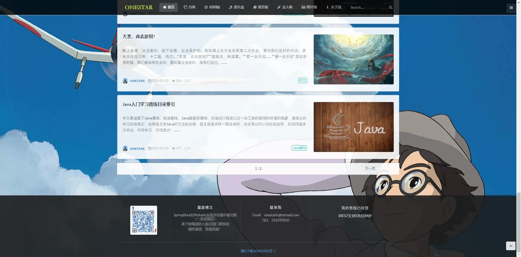Click the Java article summary text
This screenshot has width=521, height=257.
pos(214,124)
